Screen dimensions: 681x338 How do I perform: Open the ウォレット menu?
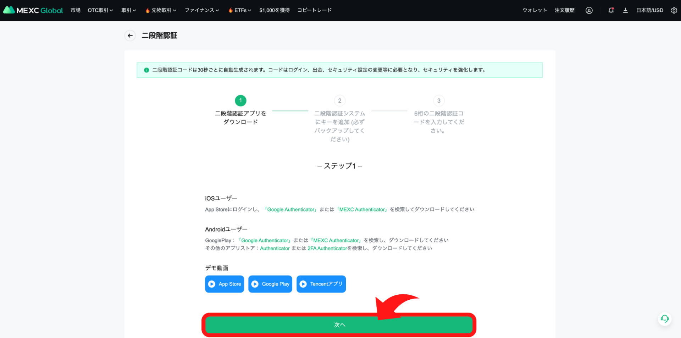click(535, 10)
